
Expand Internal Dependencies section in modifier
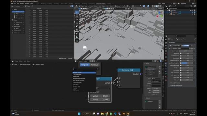(177, 85)
